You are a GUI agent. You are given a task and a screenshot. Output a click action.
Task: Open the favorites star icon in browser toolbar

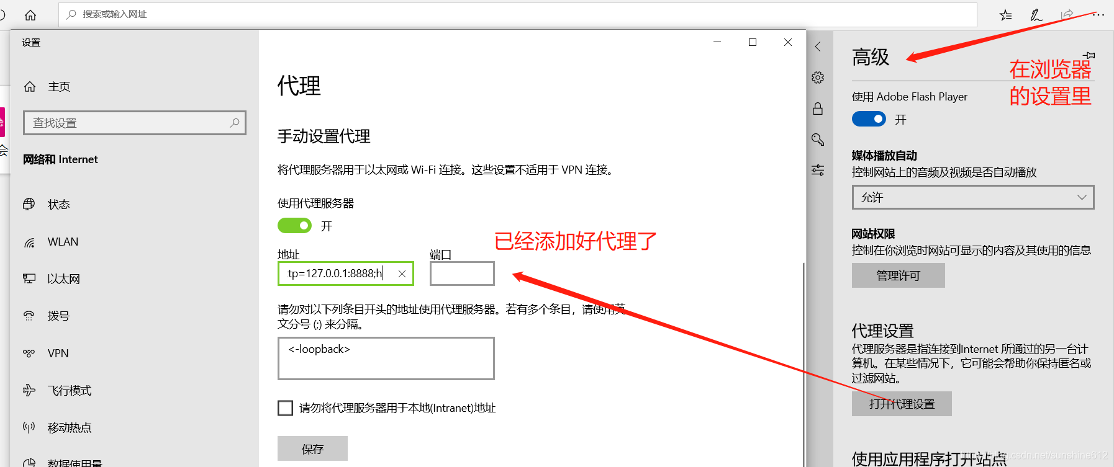point(1006,15)
